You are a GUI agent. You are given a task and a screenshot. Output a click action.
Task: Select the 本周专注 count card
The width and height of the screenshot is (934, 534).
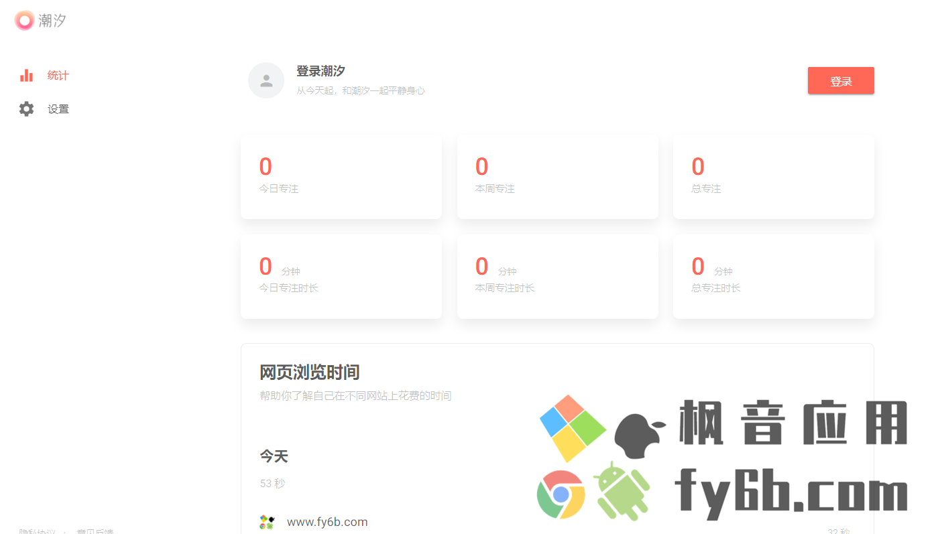[558, 177]
